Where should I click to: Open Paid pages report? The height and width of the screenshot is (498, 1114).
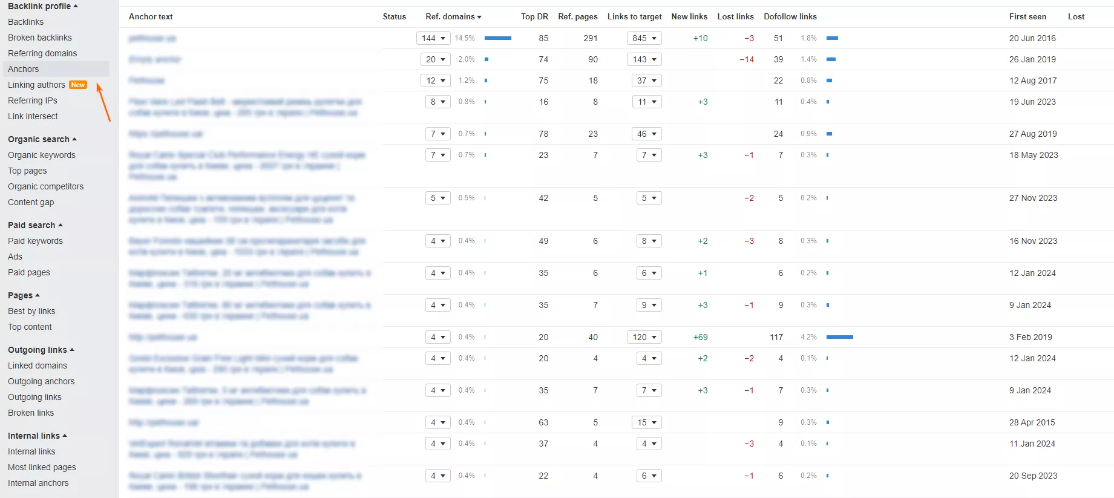pyautogui.click(x=29, y=272)
